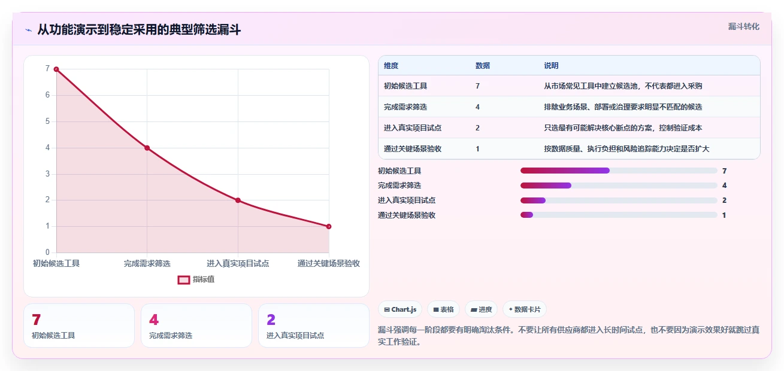Click the 说明 table column header
This screenshot has width=784, height=371.
tap(551, 66)
